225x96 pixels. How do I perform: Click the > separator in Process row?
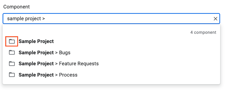(x=56, y=75)
